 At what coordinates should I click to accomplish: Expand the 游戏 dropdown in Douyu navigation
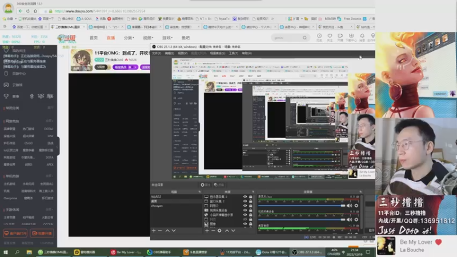pyautogui.click(x=167, y=38)
